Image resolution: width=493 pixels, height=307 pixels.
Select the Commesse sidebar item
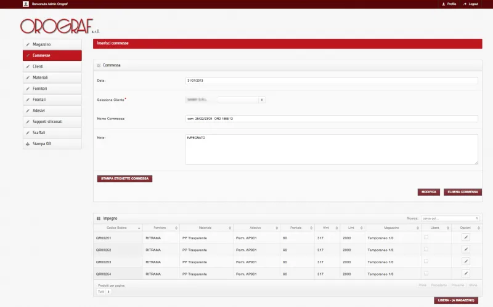[52, 55]
